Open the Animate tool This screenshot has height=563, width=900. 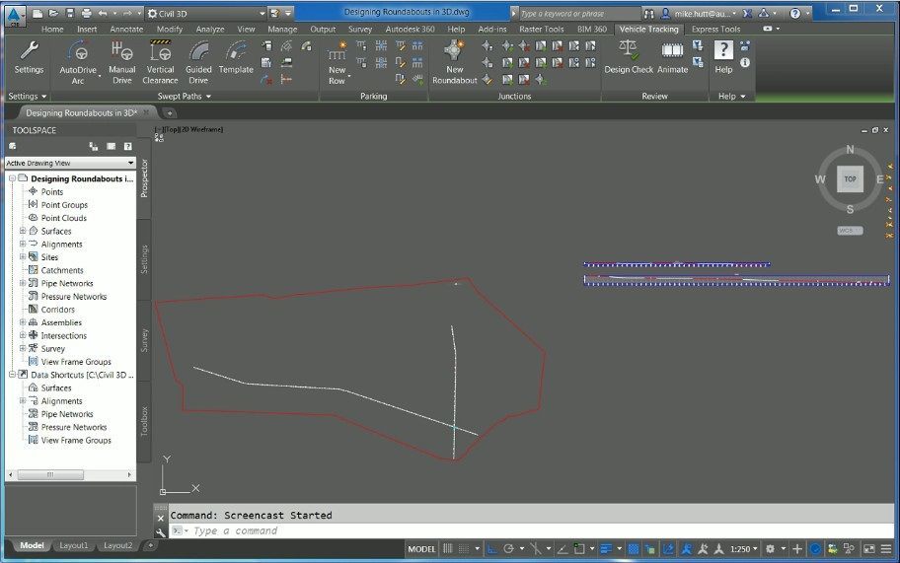(672, 58)
